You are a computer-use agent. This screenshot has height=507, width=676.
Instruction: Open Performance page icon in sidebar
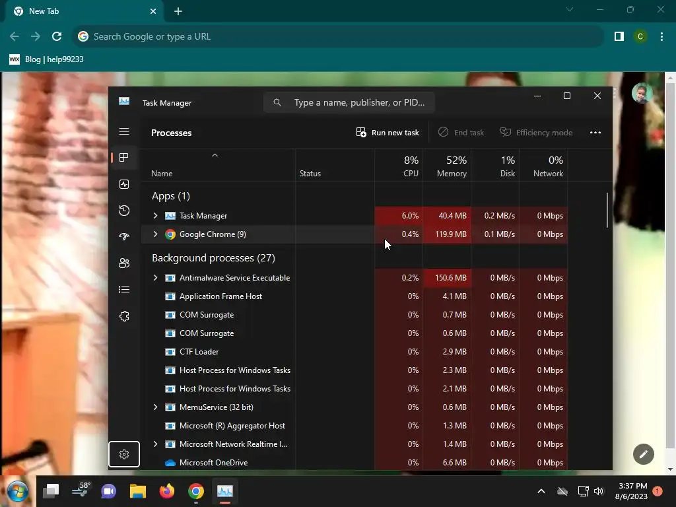pyautogui.click(x=124, y=185)
